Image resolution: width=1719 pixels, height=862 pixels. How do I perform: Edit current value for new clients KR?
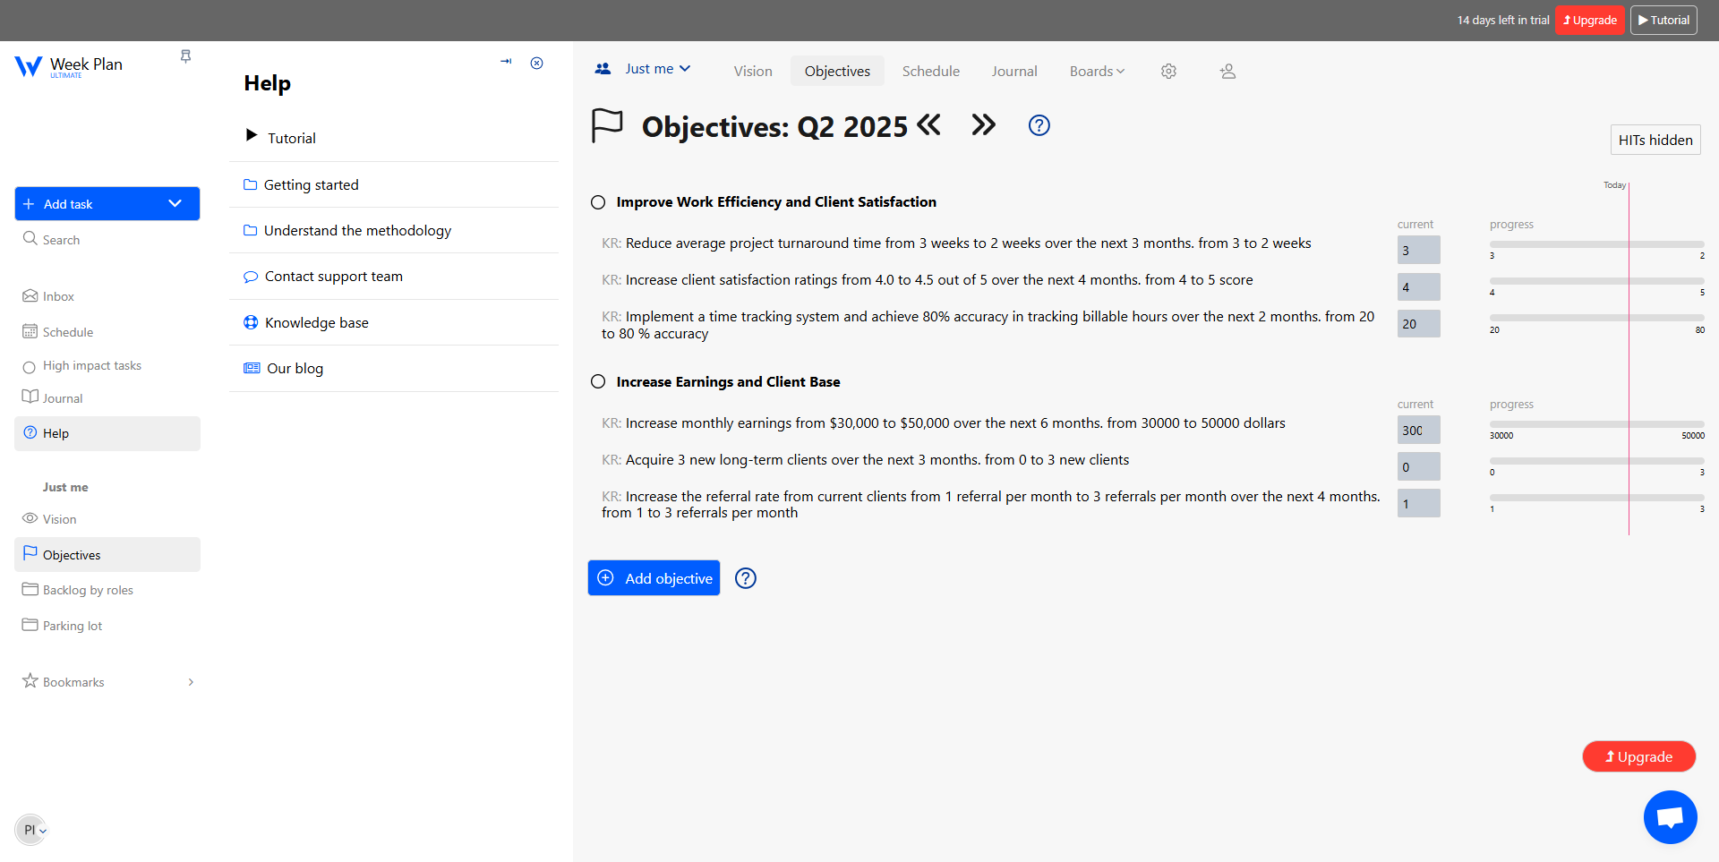(x=1418, y=466)
